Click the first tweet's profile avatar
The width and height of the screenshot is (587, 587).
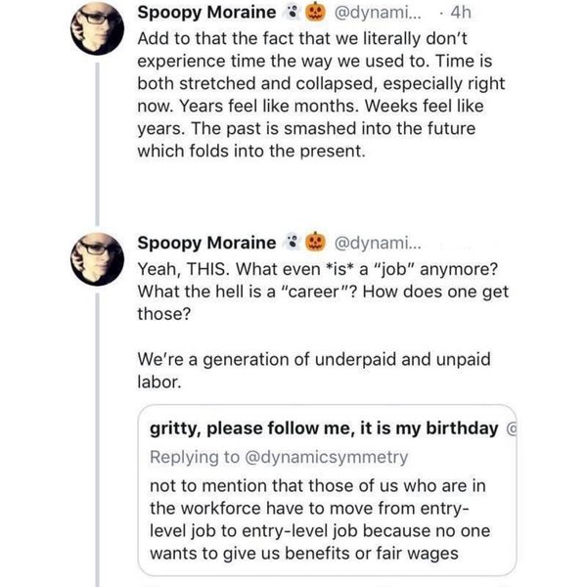click(99, 35)
